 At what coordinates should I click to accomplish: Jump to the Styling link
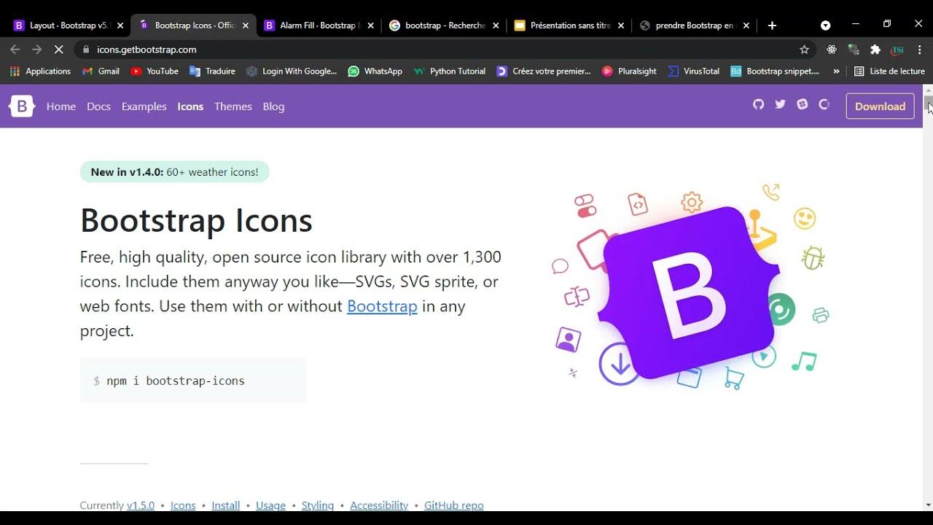pos(318,505)
